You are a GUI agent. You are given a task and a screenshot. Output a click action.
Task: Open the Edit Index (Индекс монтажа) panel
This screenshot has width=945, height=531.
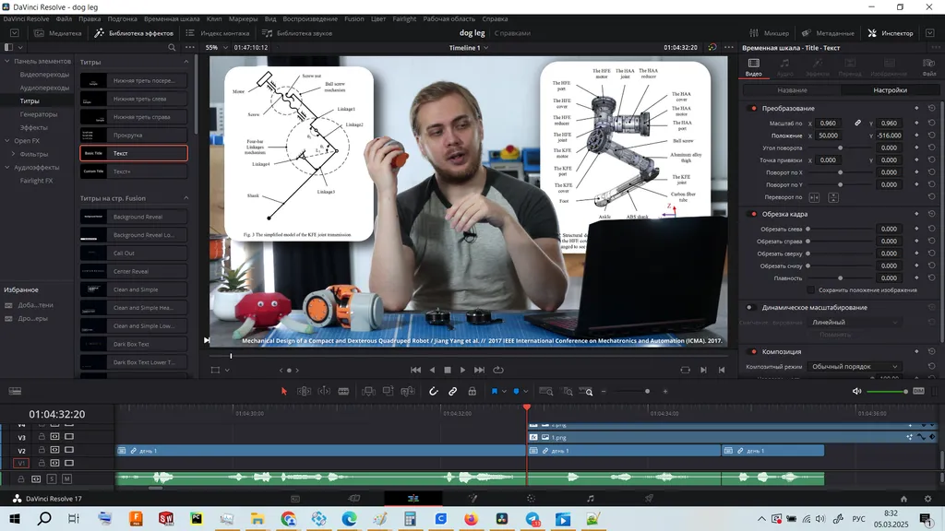click(218, 33)
